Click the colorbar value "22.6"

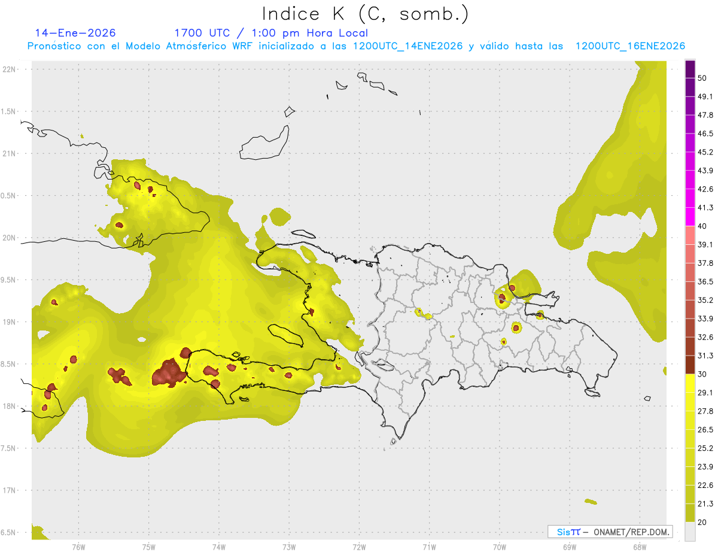point(705,486)
